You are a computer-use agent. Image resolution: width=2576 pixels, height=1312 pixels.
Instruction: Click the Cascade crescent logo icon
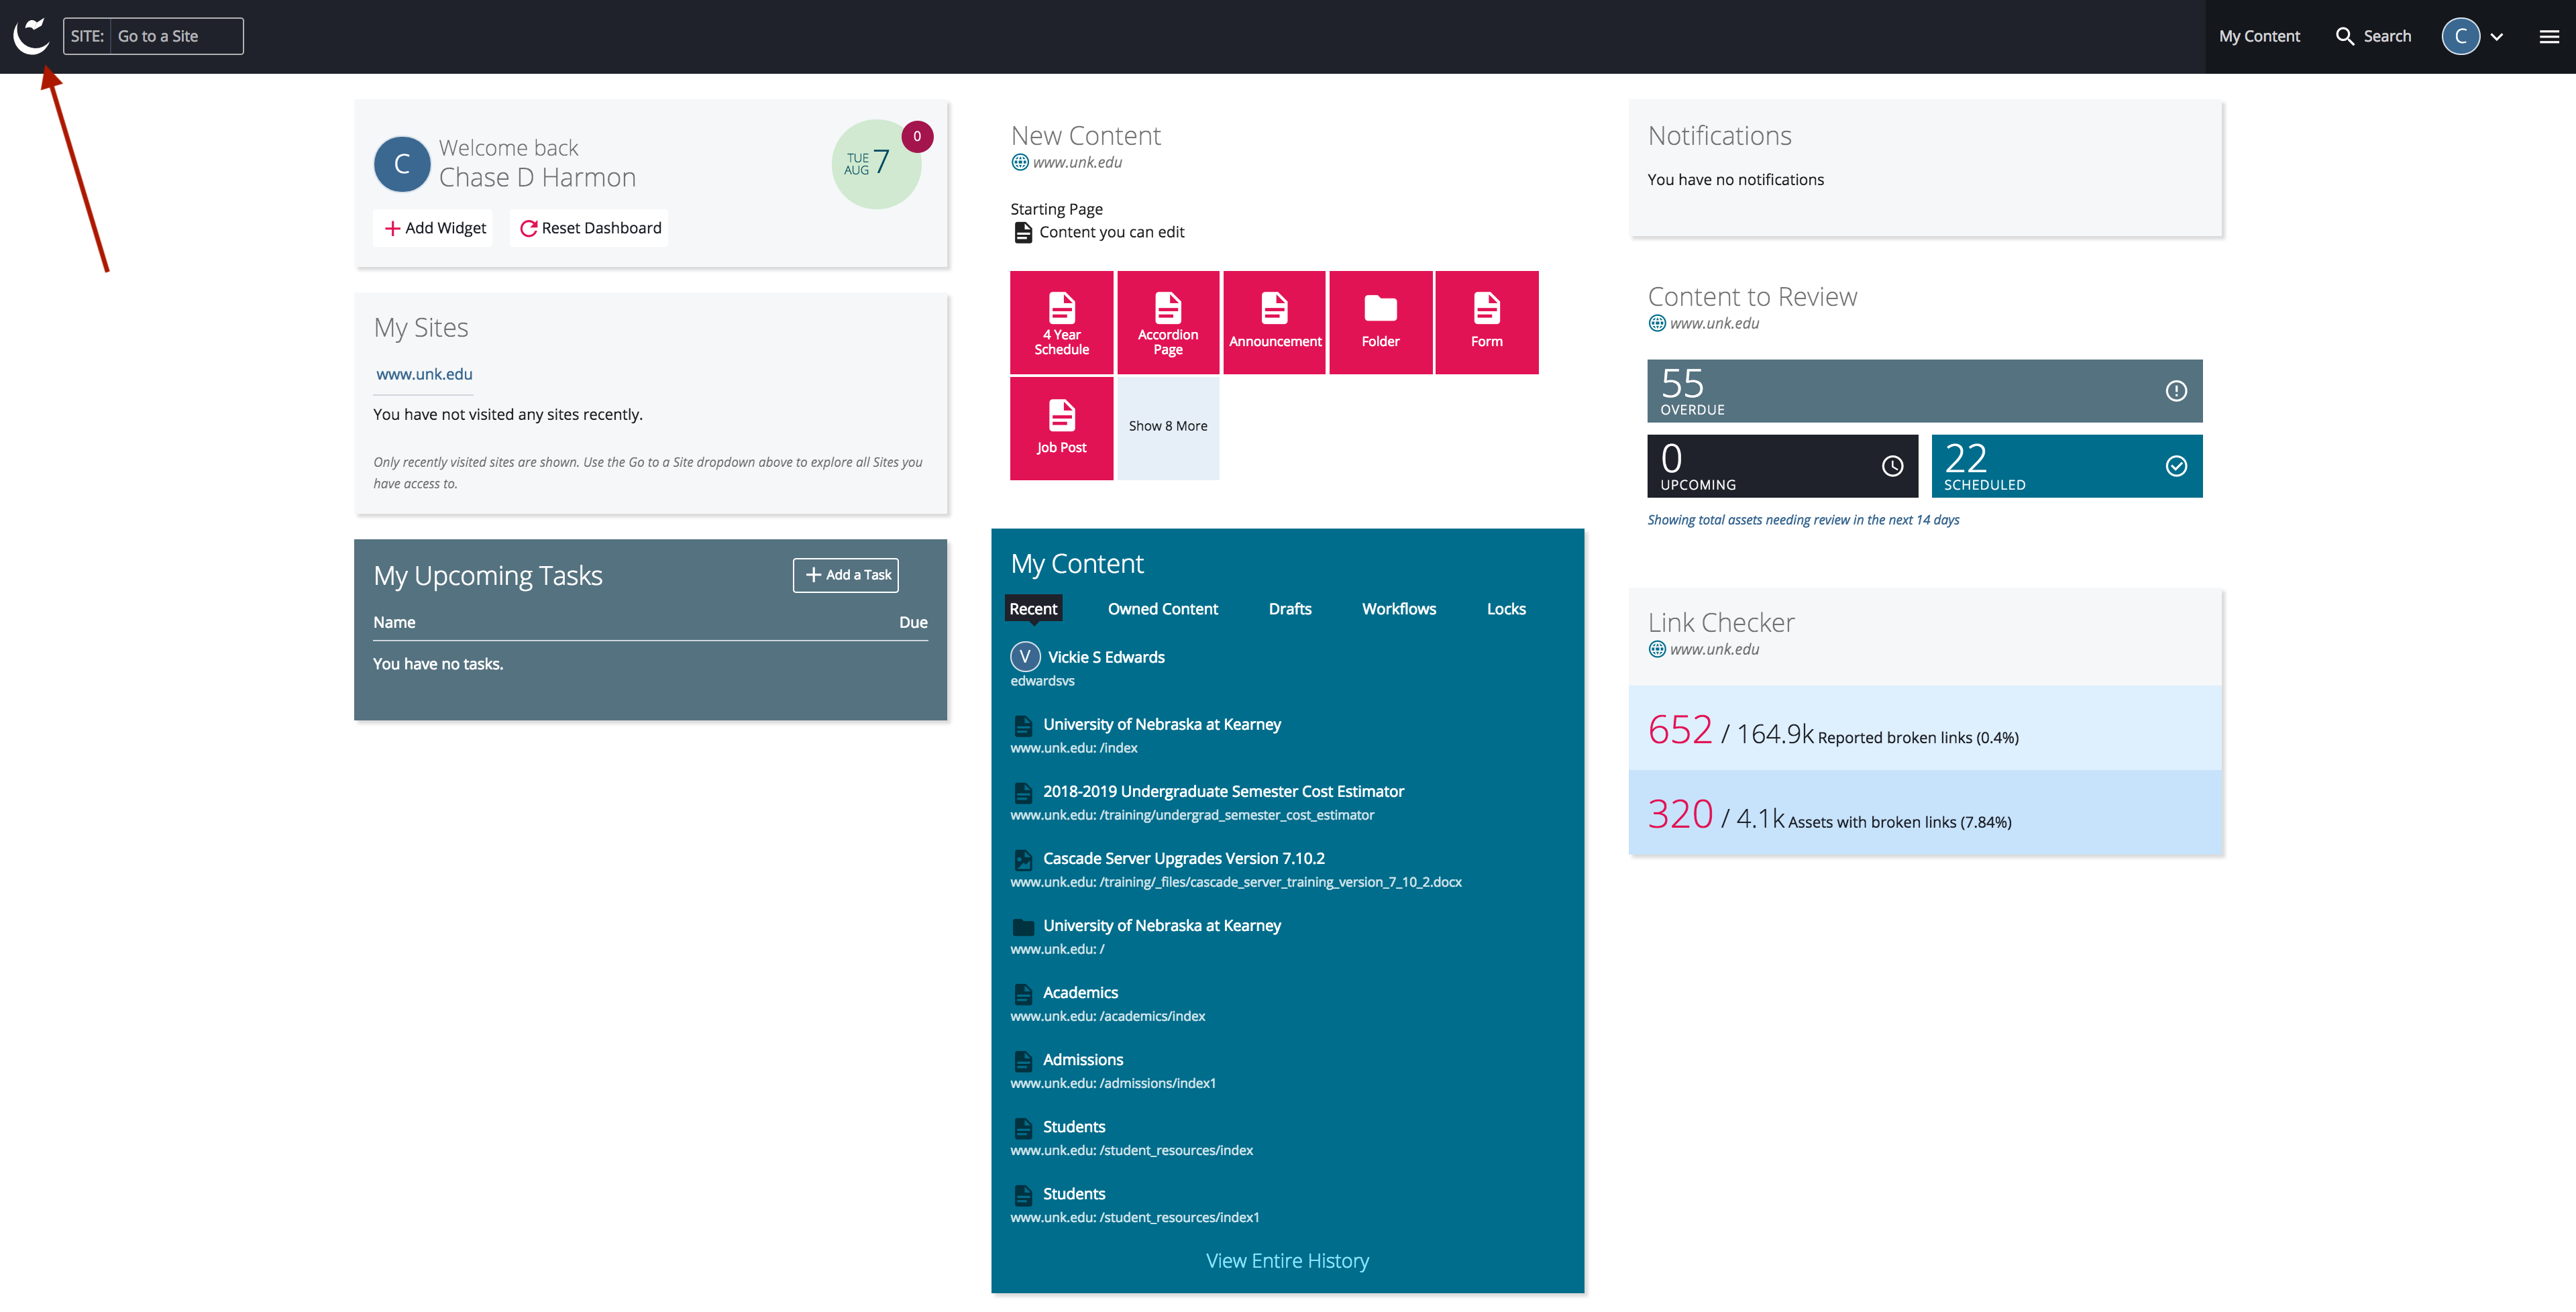[31, 36]
